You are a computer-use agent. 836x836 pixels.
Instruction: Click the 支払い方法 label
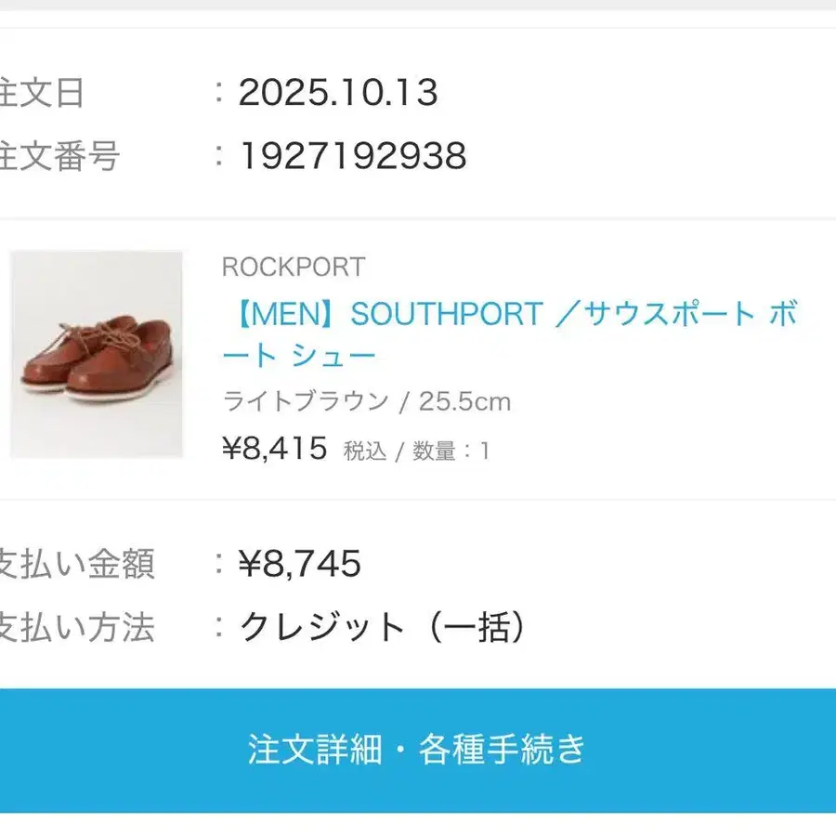pyautogui.click(x=76, y=628)
